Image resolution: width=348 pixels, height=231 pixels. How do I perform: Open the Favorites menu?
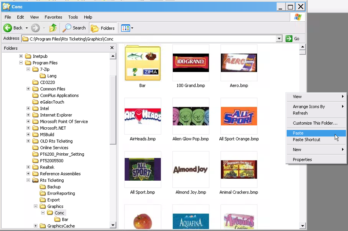pos(53,17)
